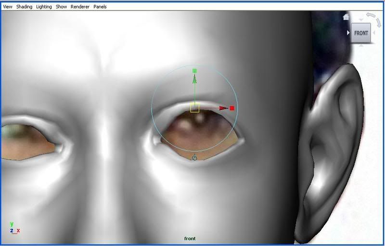Viewport: 385px width, 246px height.
Task: Click the ViewCube home icon
Action: pyautogui.click(x=346, y=17)
